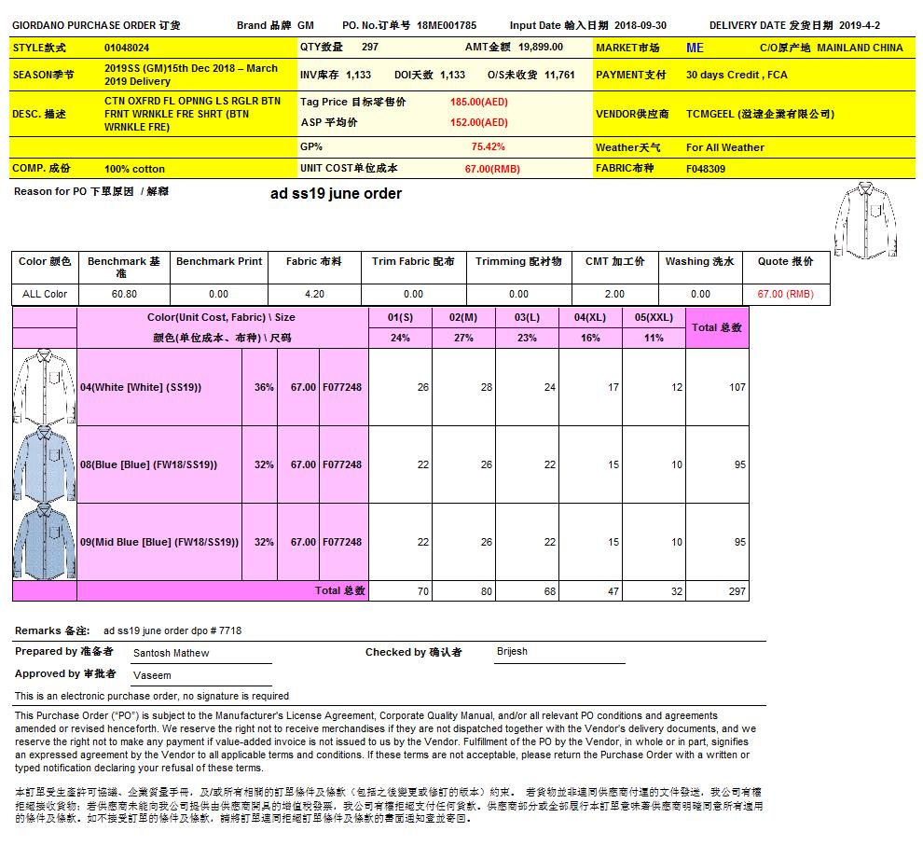Click the 67.00 (RMB) value under Quote

(x=785, y=294)
